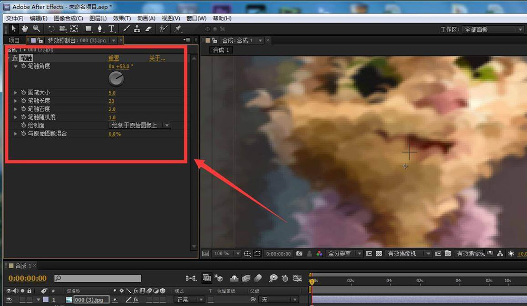Open the 绘制面 dropdown
Image resolution: width=527 pixels, height=306 pixels.
(x=140, y=126)
